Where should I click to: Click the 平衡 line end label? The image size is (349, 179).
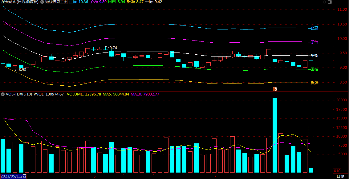pos(315,55)
